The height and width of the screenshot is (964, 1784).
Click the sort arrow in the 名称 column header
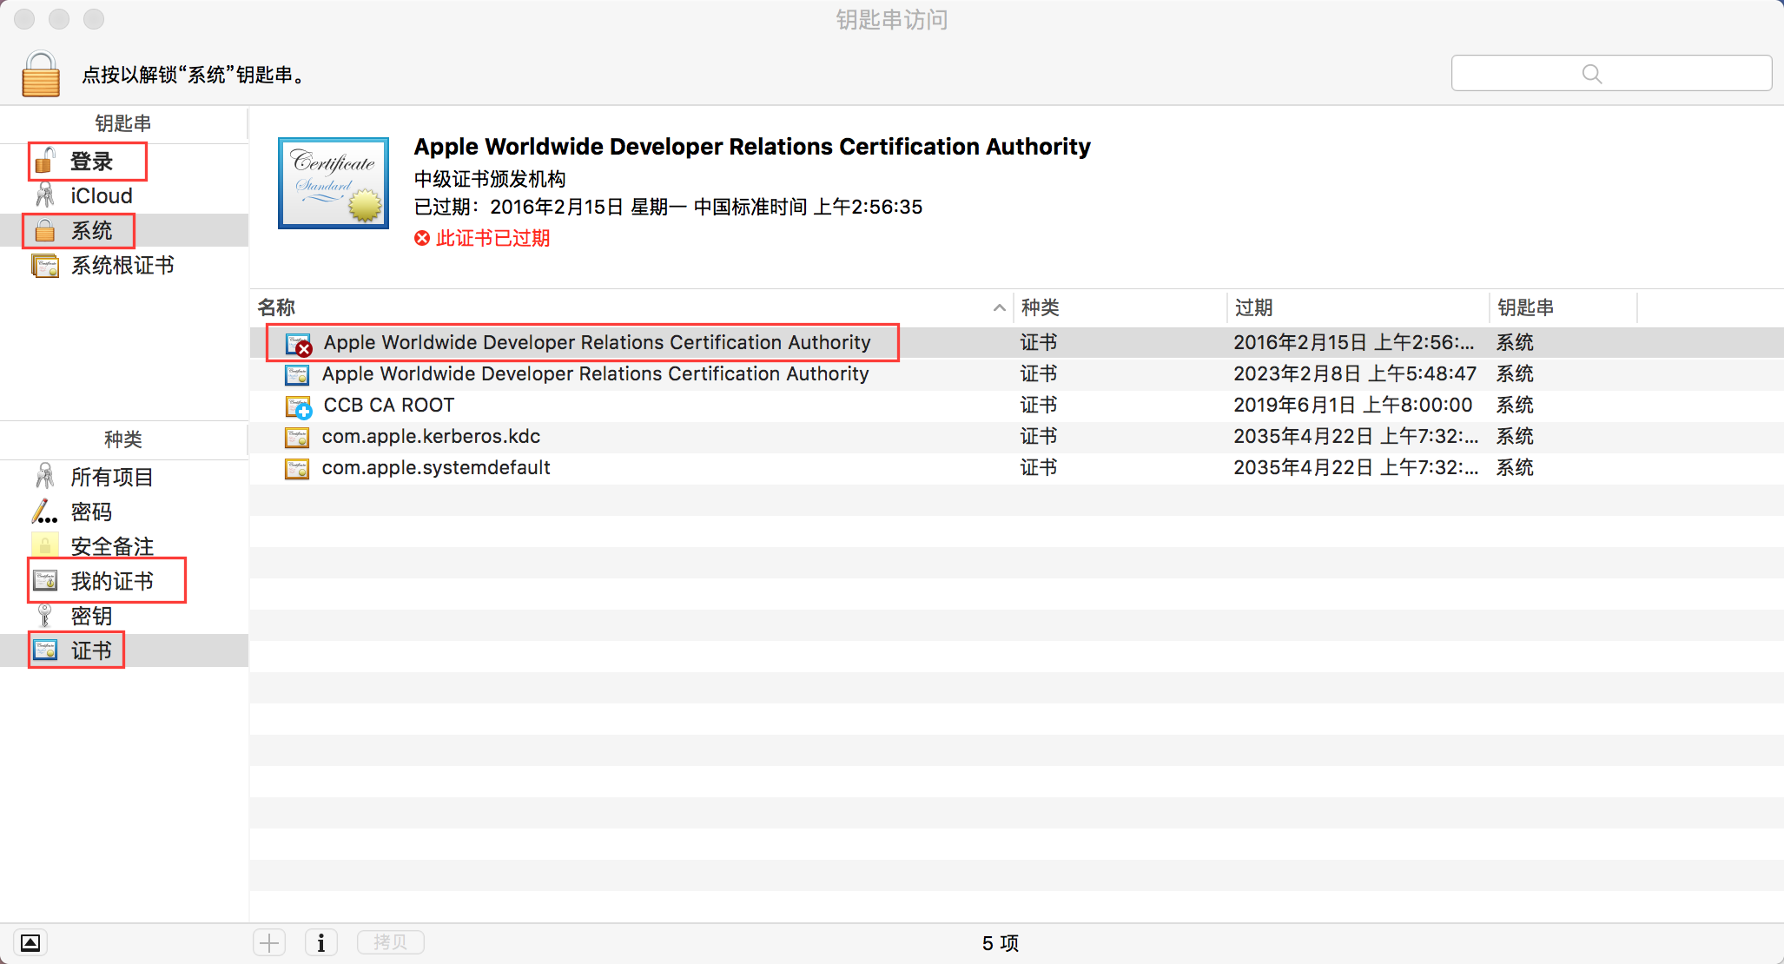click(1000, 307)
